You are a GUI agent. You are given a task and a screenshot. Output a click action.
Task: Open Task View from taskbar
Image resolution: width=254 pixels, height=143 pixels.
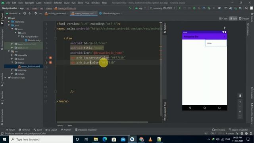(86, 139)
